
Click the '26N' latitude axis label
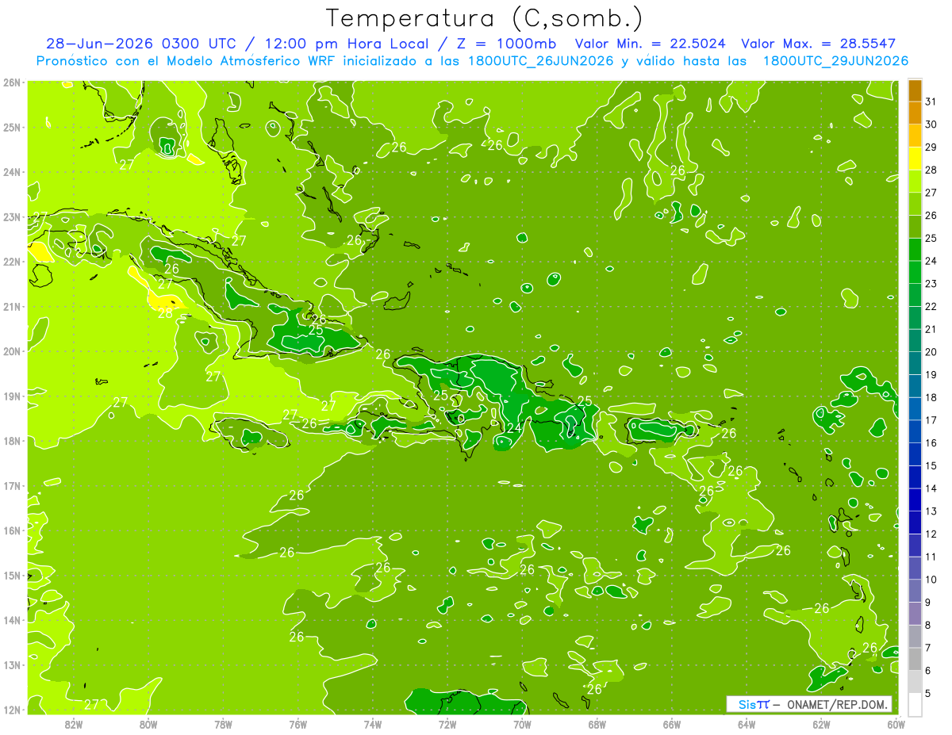pyautogui.click(x=12, y=82)
